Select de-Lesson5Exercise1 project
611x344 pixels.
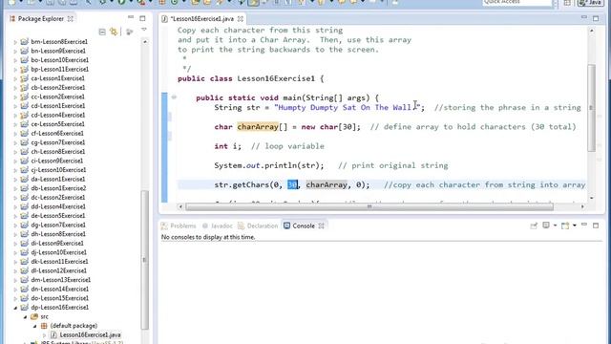coord(57,216)
